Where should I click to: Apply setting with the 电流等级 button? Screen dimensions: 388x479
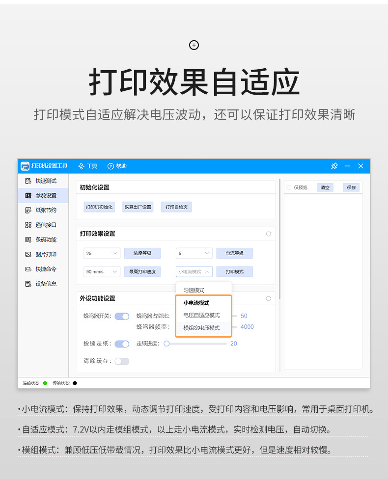(x=234, y=253)
